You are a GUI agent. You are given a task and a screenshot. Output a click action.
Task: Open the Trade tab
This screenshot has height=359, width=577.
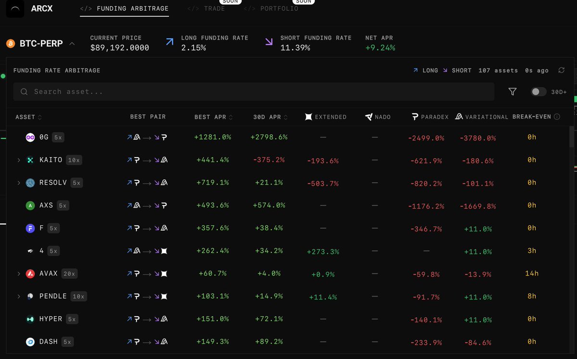point(206,9)
